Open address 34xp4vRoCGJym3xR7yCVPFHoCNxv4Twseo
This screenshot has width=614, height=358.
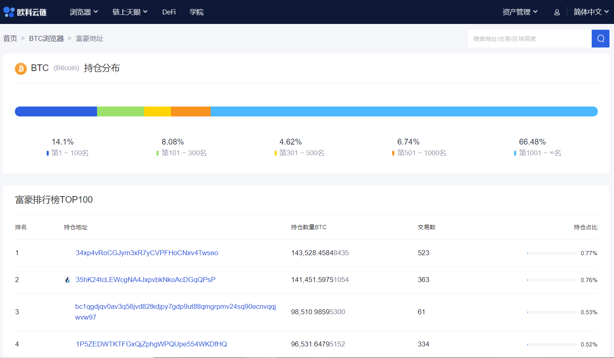pos(147,253)
